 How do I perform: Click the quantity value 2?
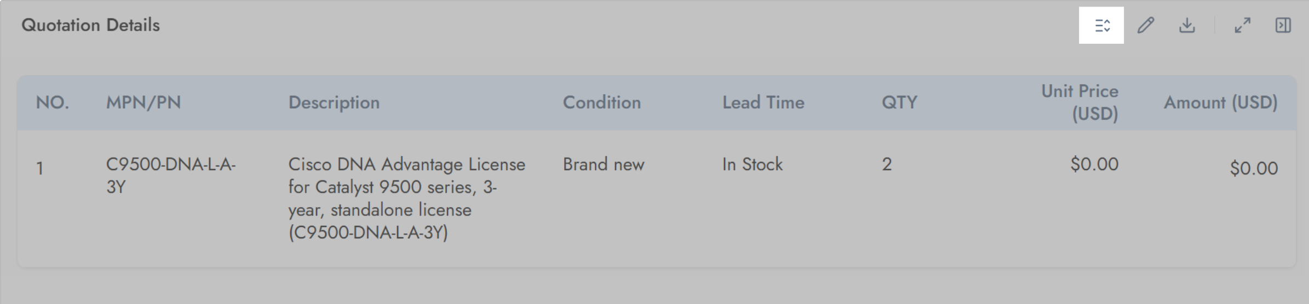click(x=887, y=164)
